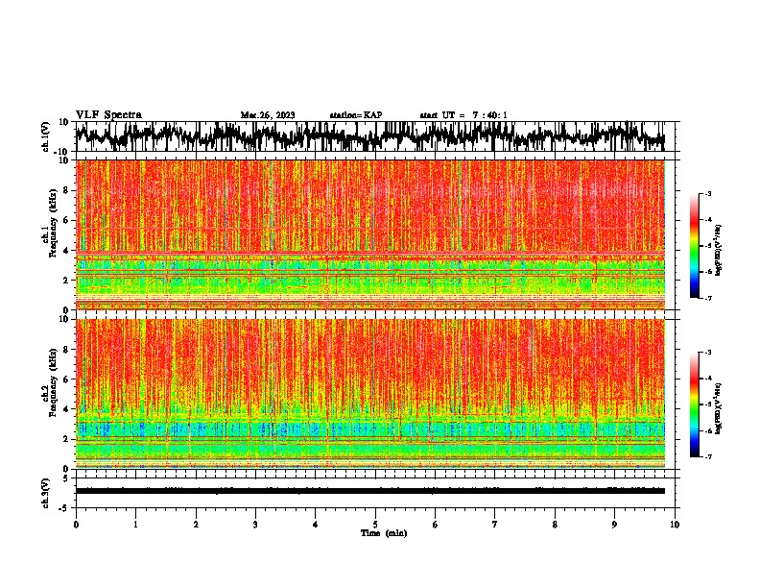Click the "-3" value atop the ch.1 colorbar

pyautogui.click(x=708, y=193)
